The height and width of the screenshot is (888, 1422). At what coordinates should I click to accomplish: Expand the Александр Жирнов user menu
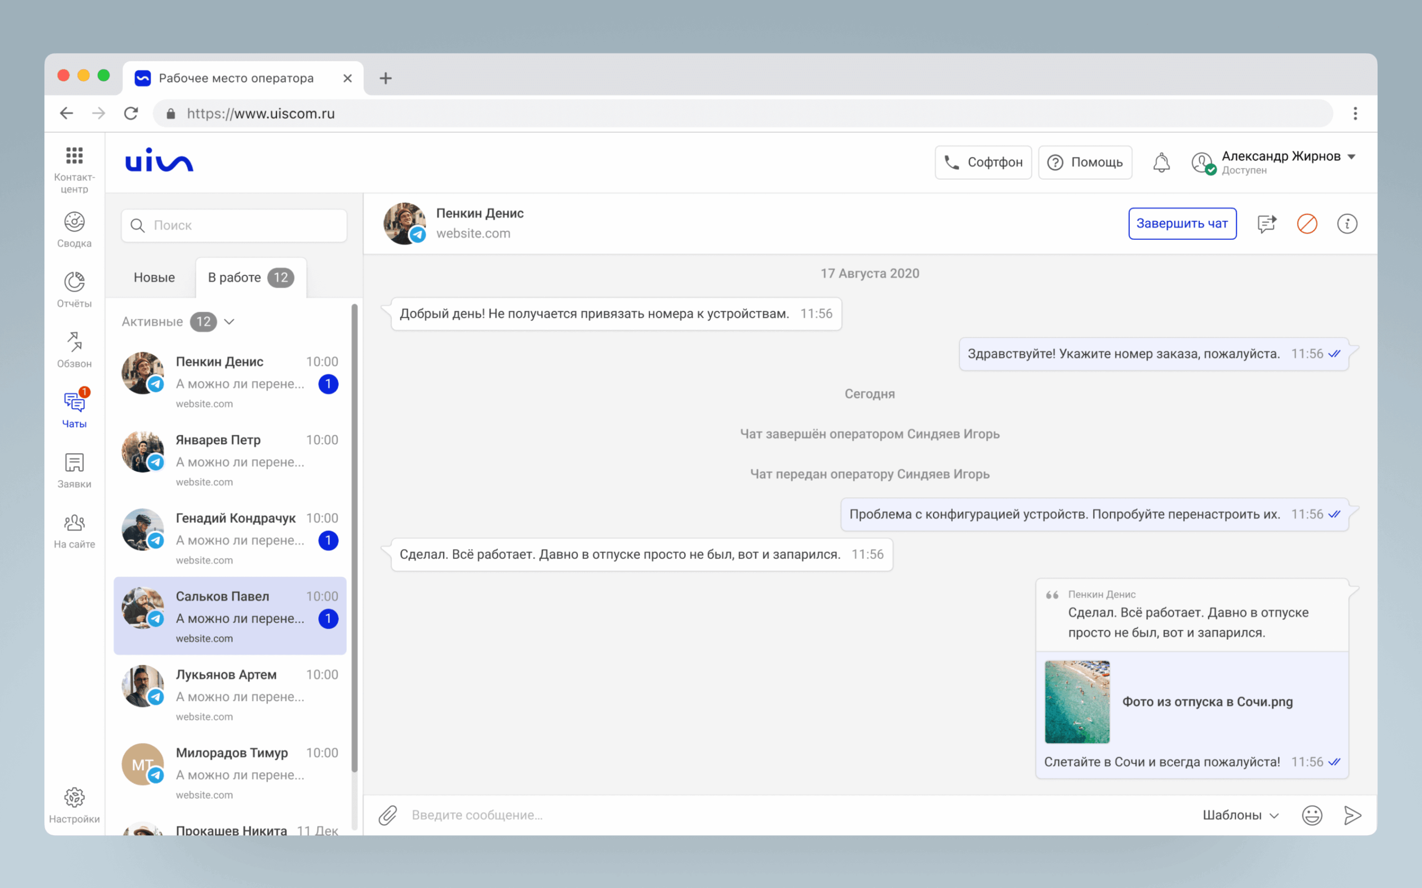tap(1351, 157)
